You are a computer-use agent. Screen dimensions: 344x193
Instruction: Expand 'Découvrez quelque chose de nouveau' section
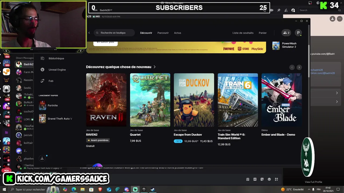(x=121, y=67)
